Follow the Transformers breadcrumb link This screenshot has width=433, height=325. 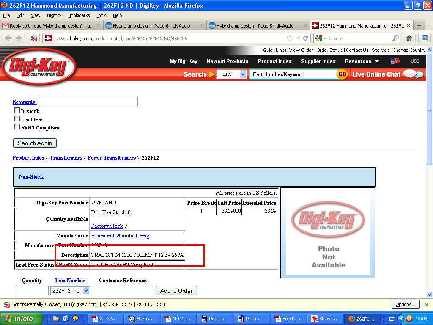pos(66,158)
